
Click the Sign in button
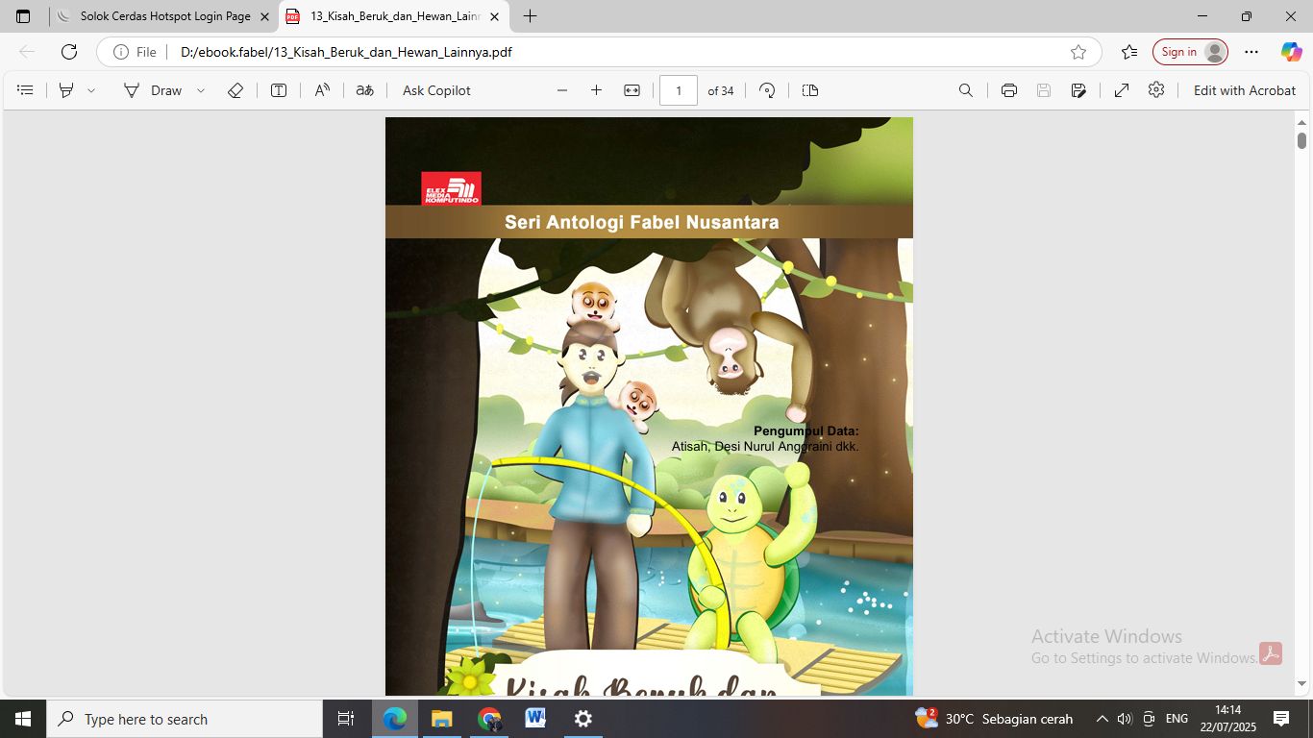1190,52
